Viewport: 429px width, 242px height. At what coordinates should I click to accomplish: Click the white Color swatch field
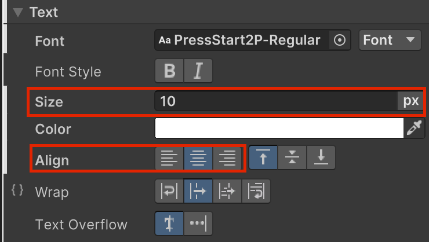(x=279, y=129)
